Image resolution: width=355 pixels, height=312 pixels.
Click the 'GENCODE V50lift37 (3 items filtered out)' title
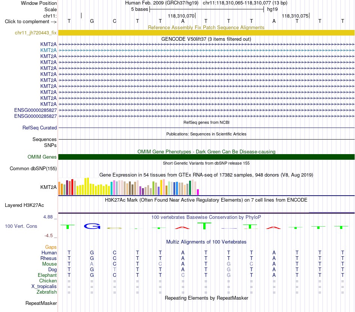206,39
